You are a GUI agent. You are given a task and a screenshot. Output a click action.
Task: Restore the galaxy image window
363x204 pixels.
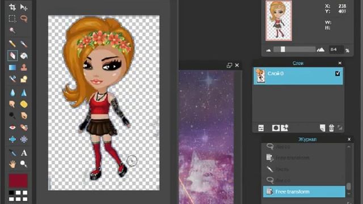pos(229,66)
